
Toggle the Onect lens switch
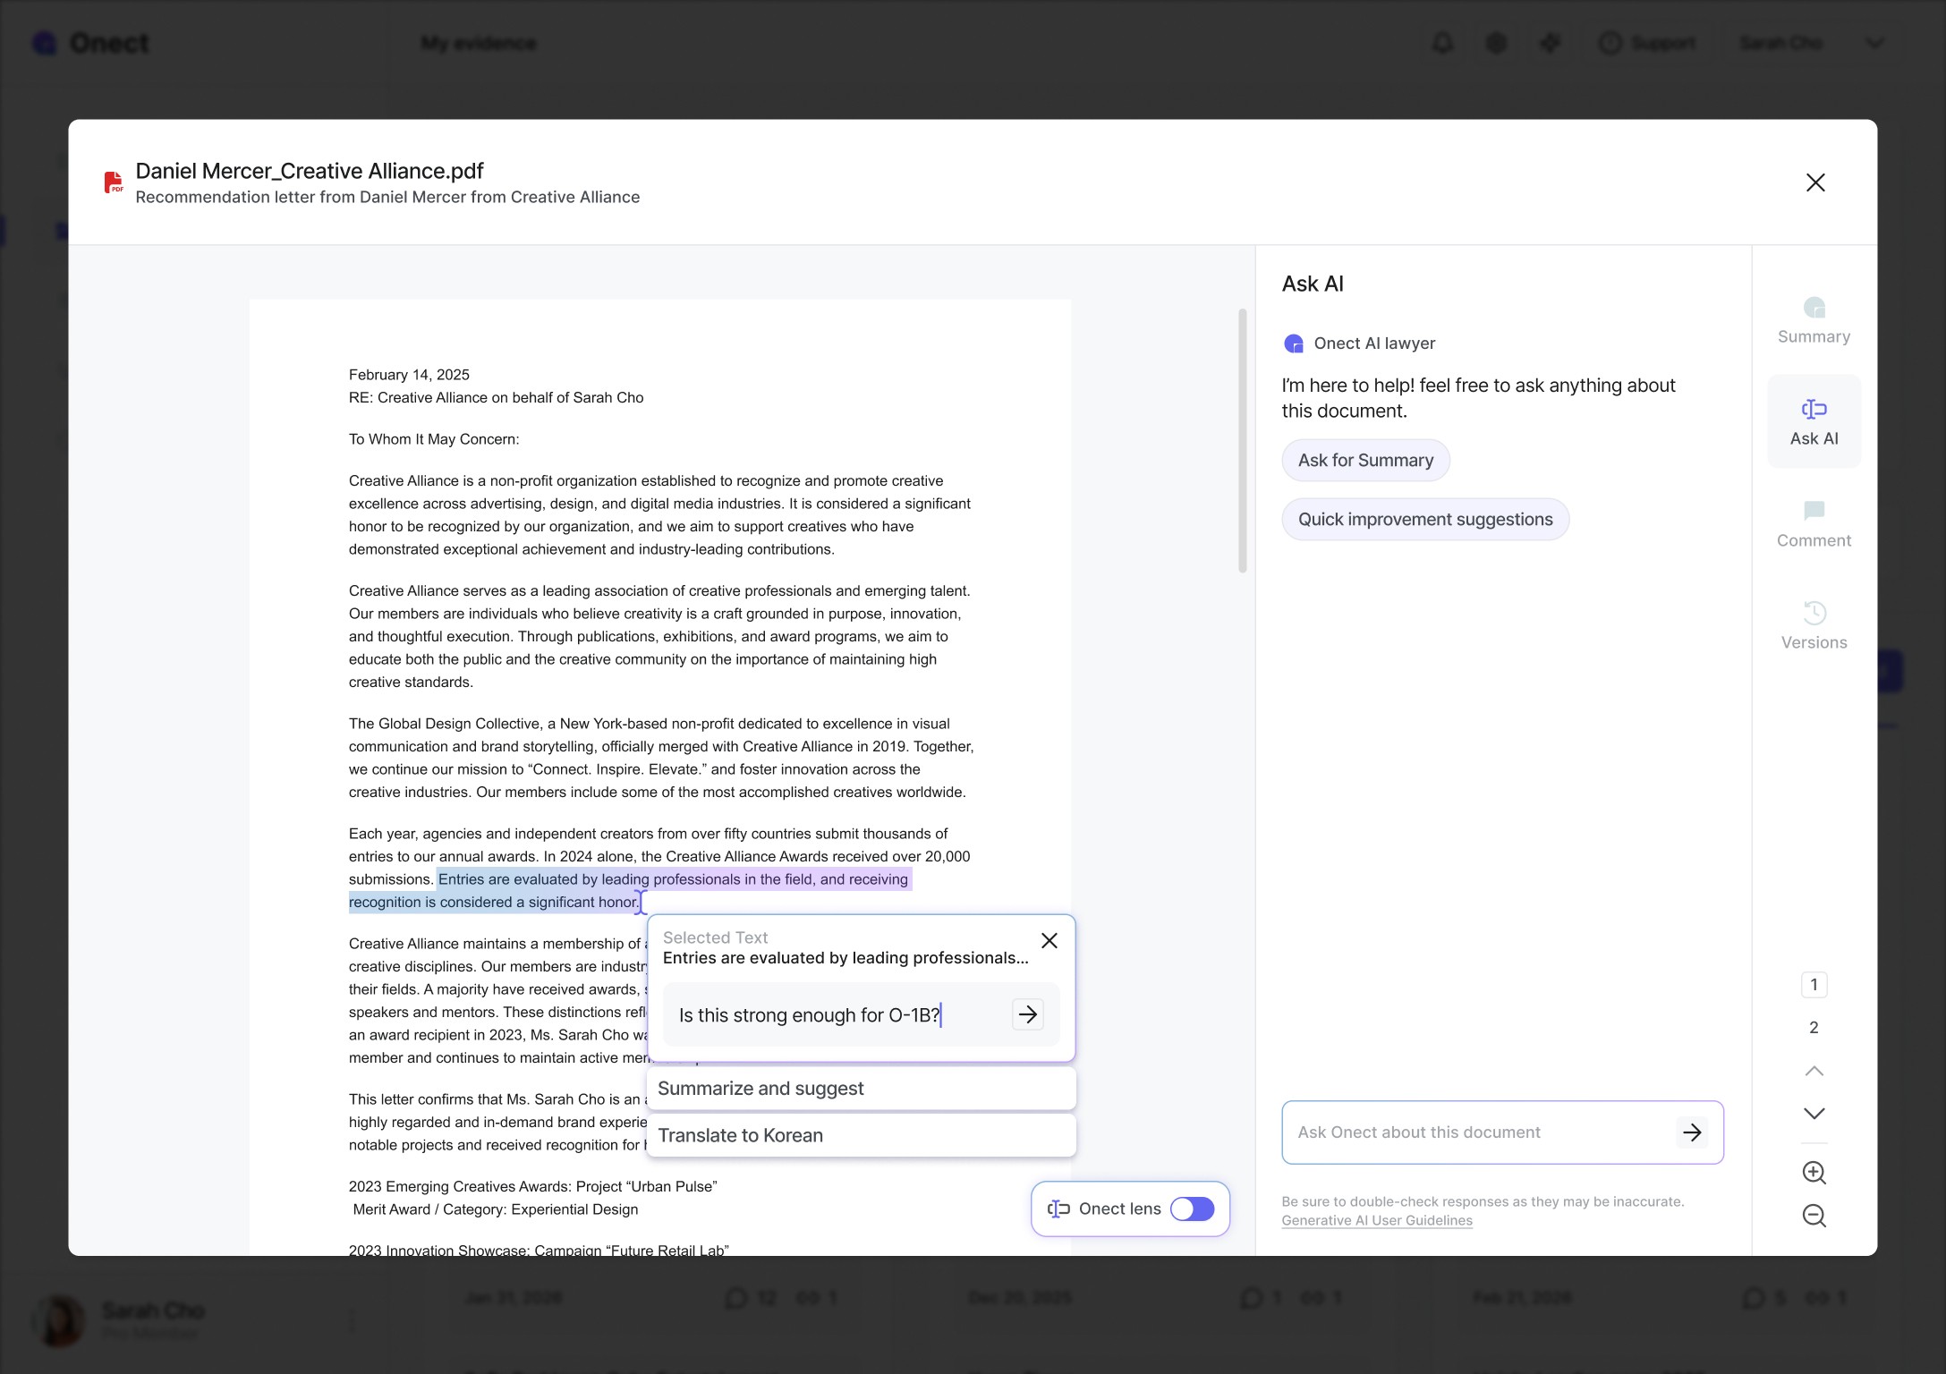[x=1192, y=1209]
